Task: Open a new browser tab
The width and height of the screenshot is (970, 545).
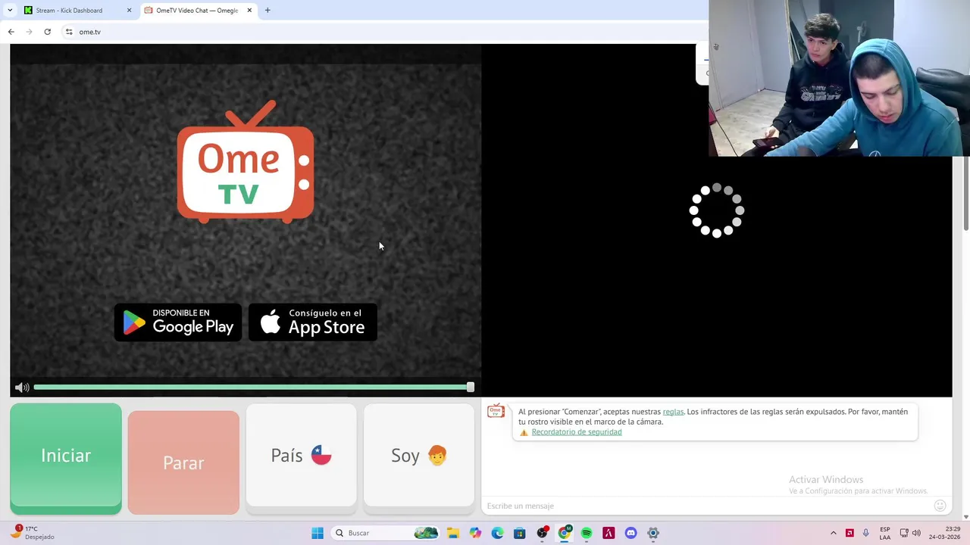Action: 268,11
